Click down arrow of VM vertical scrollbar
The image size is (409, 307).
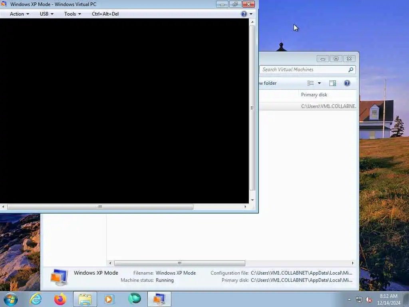[252, 200]
